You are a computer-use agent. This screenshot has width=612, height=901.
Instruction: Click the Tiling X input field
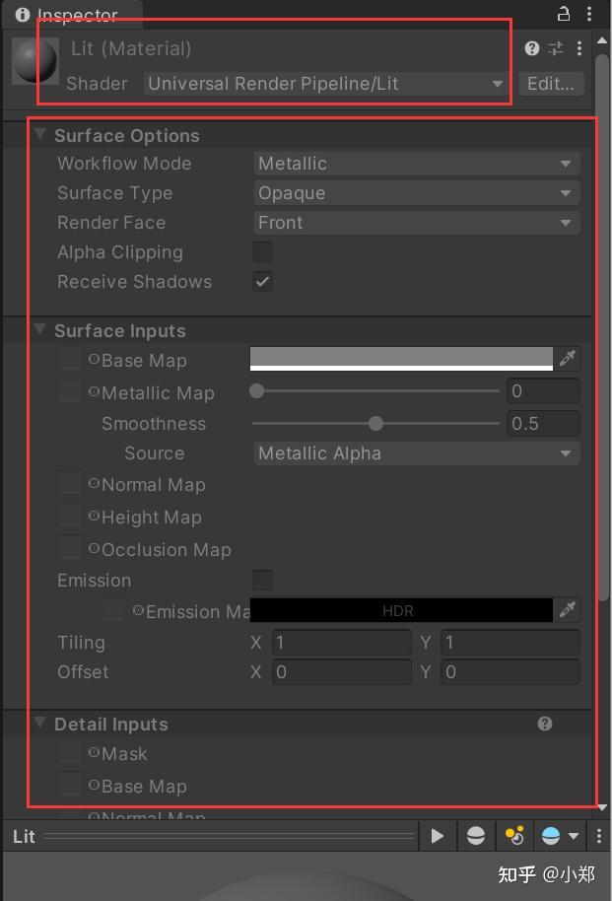(341, 643)
